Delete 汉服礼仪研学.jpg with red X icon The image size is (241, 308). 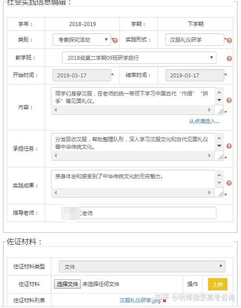click(x=164, y=301)
